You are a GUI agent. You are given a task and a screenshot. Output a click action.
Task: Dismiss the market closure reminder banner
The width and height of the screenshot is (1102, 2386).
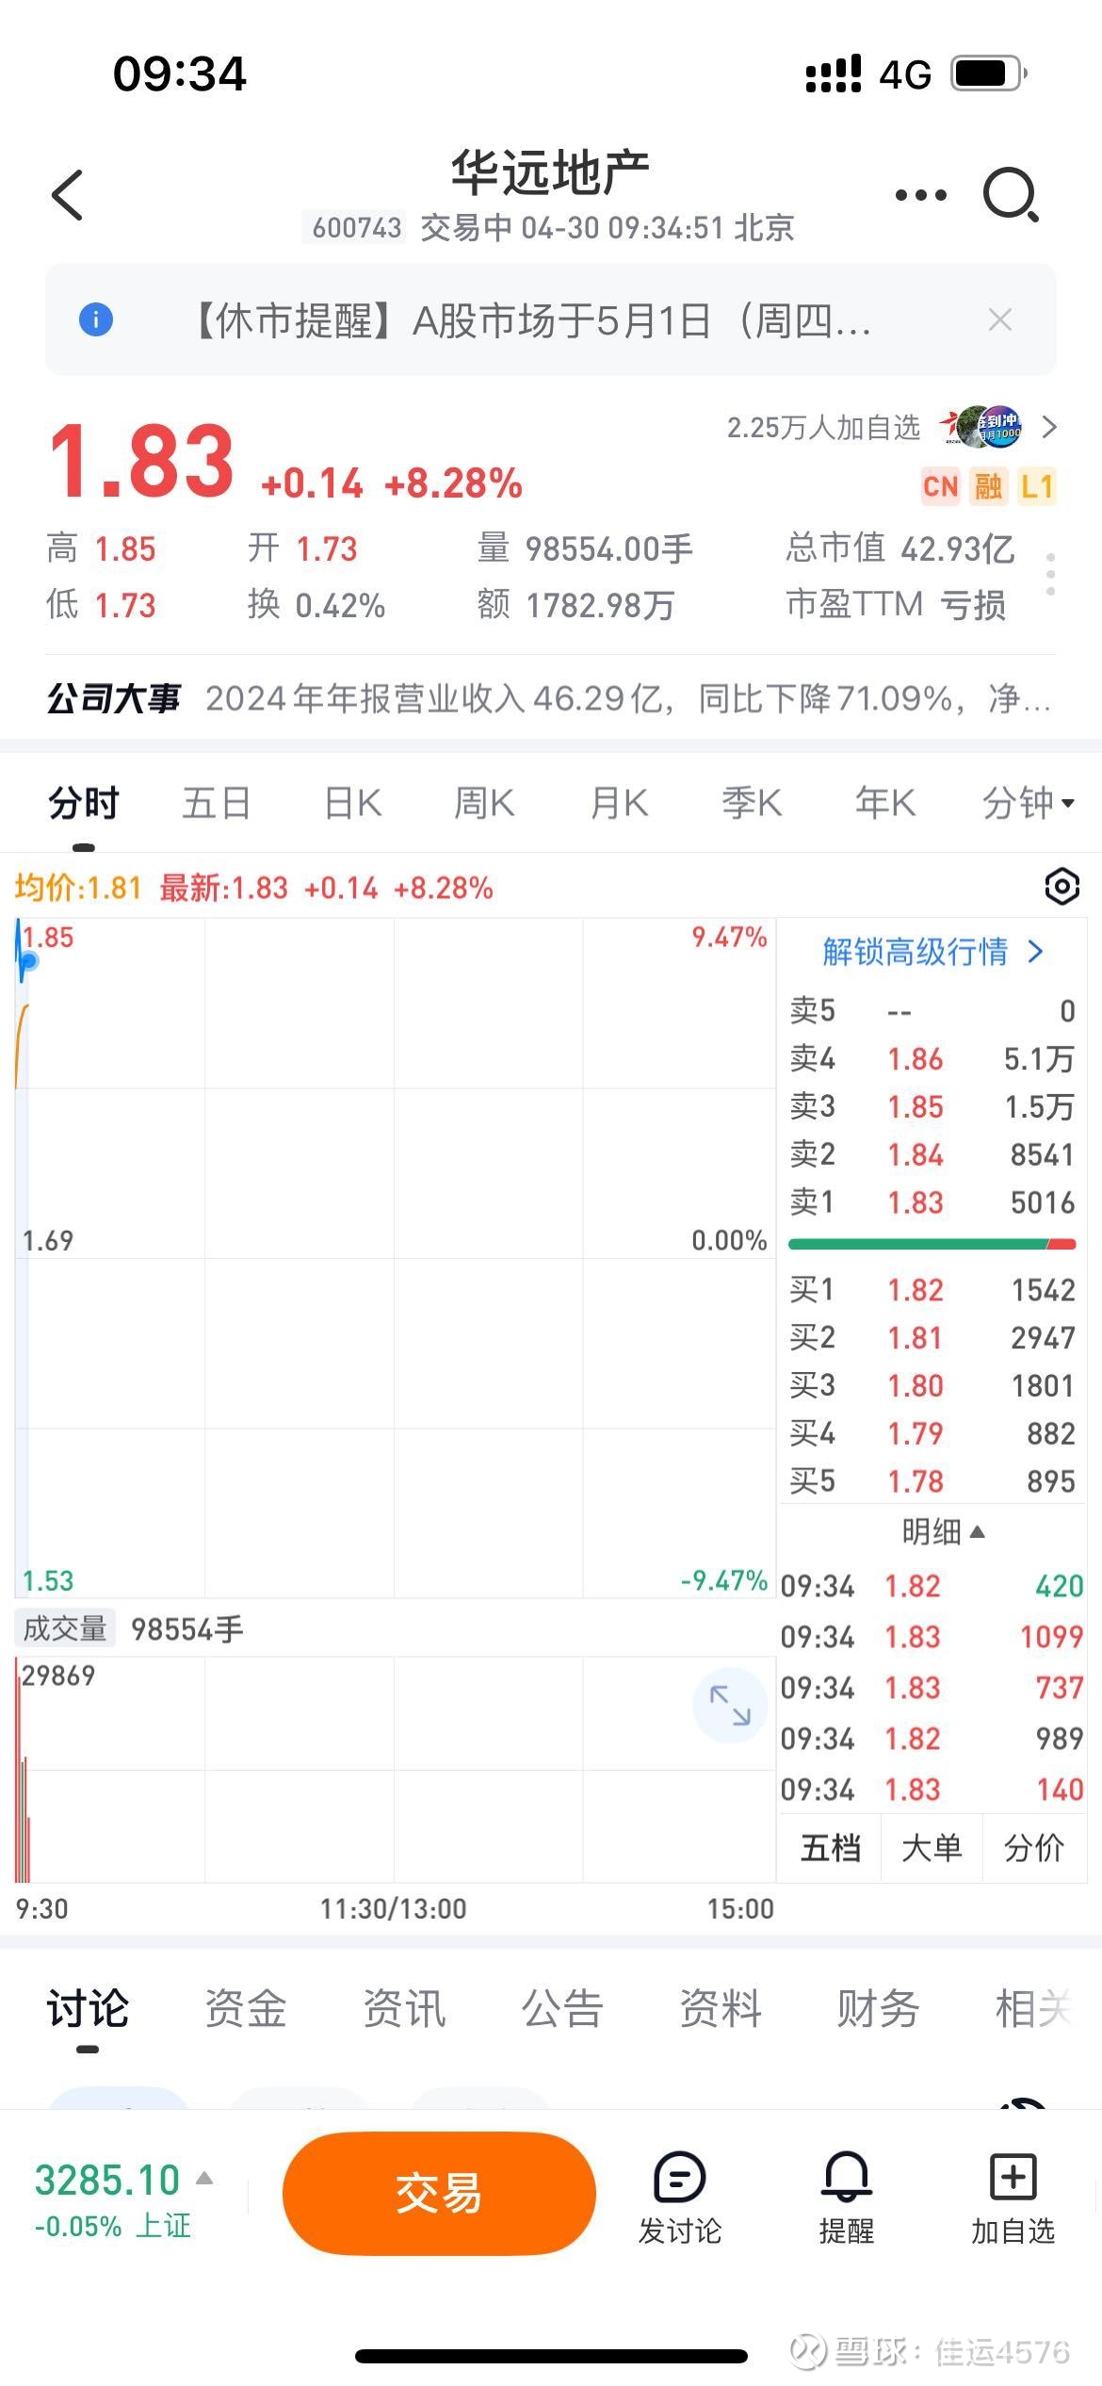(x=999, y=320)
